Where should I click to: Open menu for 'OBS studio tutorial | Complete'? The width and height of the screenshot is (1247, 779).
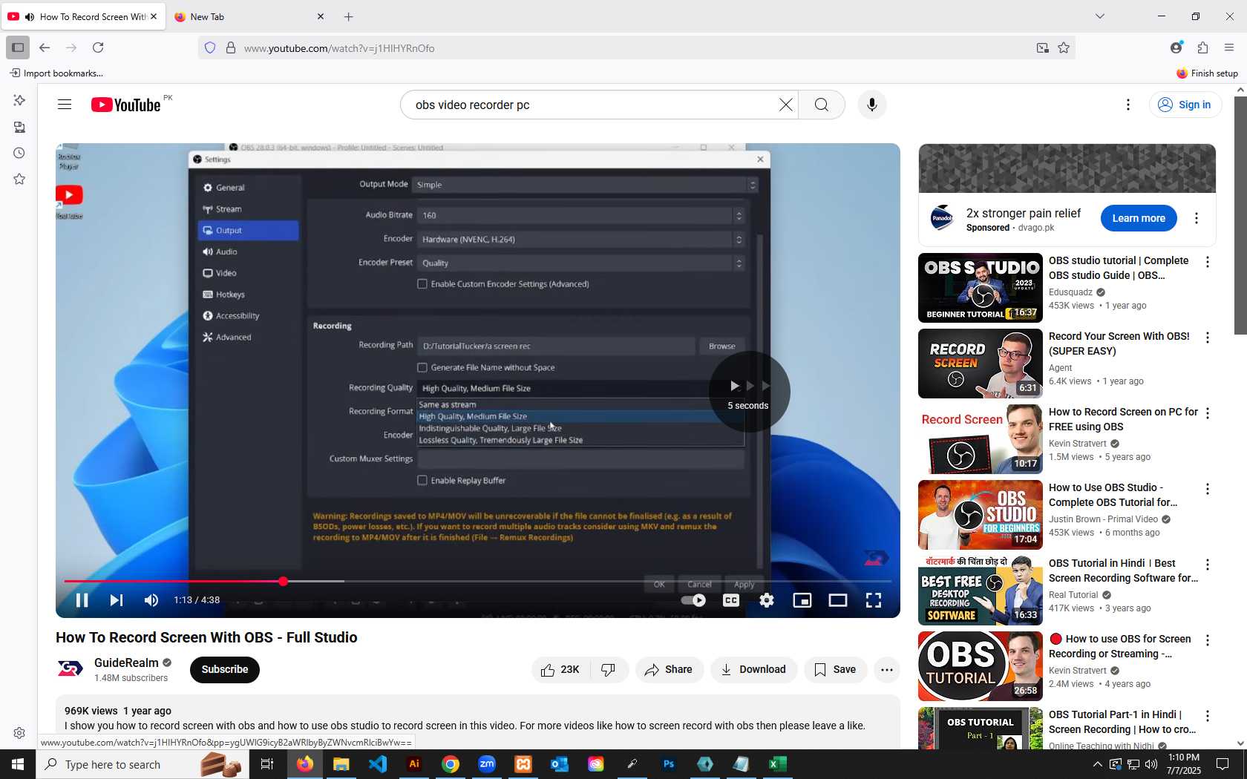[1208, 262]
